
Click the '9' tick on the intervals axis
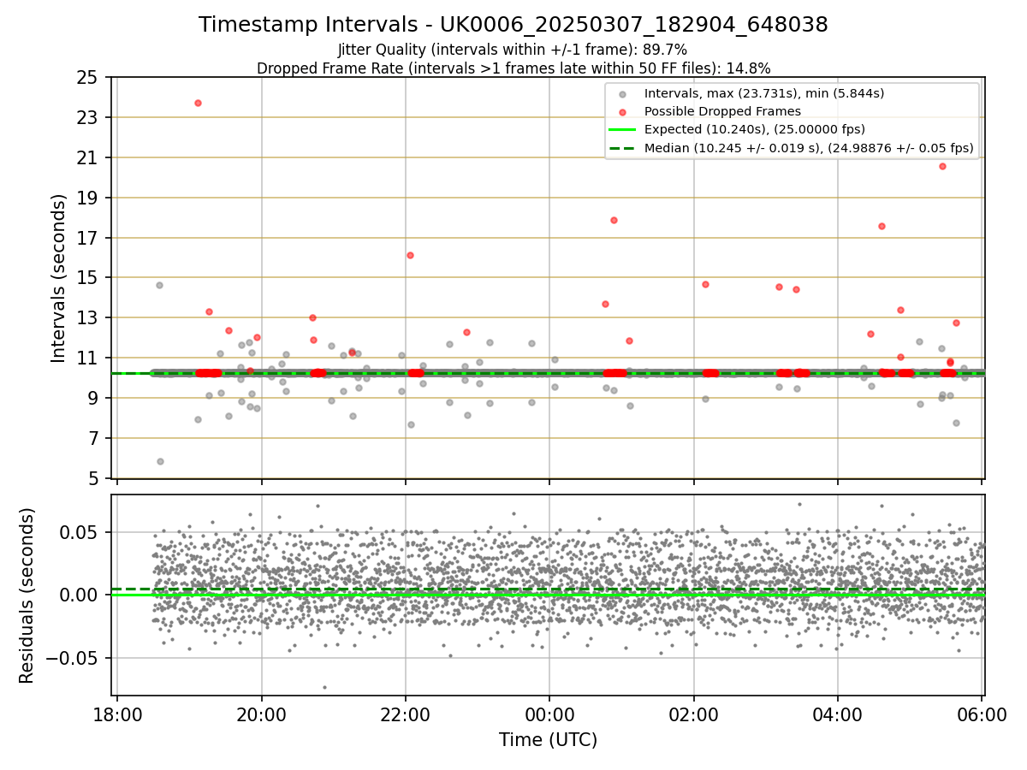pos(93,399)
